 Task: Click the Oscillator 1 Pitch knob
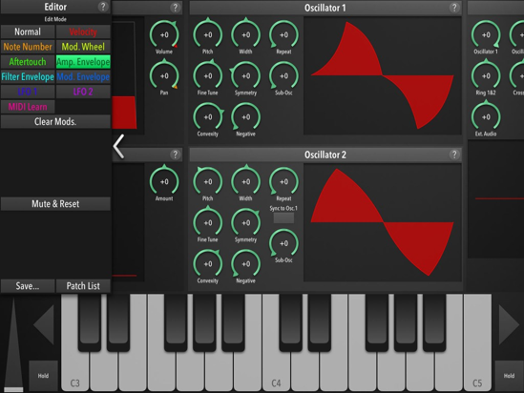pyautogui.click(x=207, y=34)
